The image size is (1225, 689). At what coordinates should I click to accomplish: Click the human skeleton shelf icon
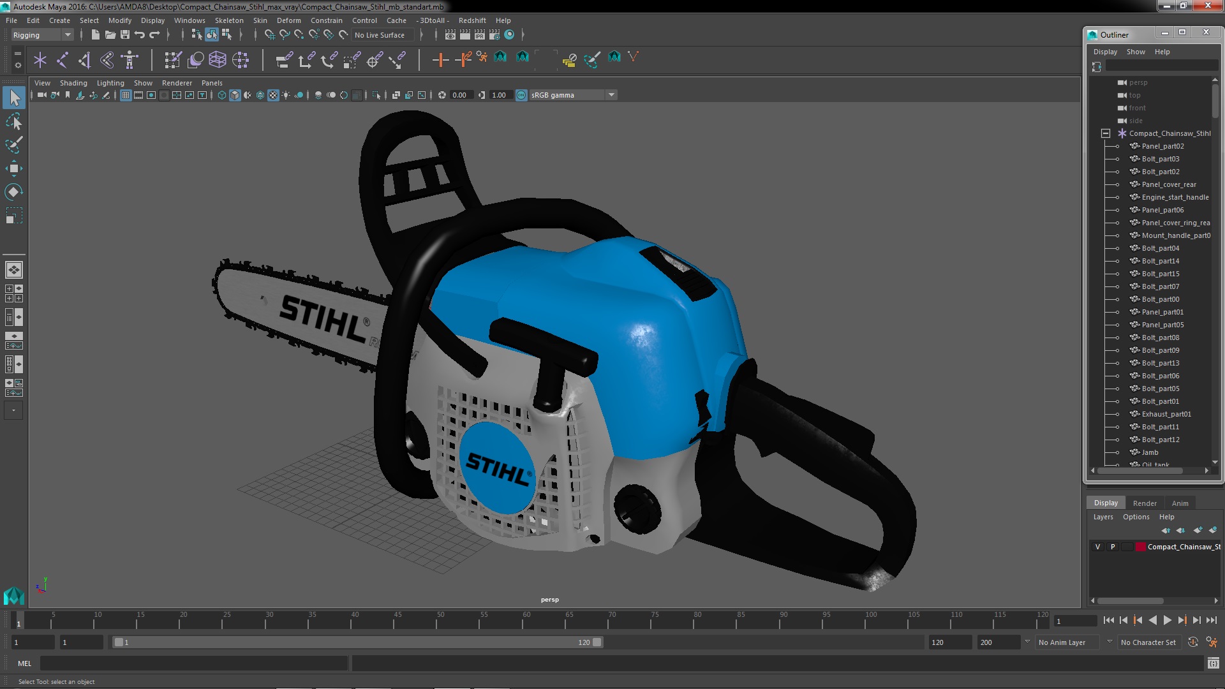point(130,60)
